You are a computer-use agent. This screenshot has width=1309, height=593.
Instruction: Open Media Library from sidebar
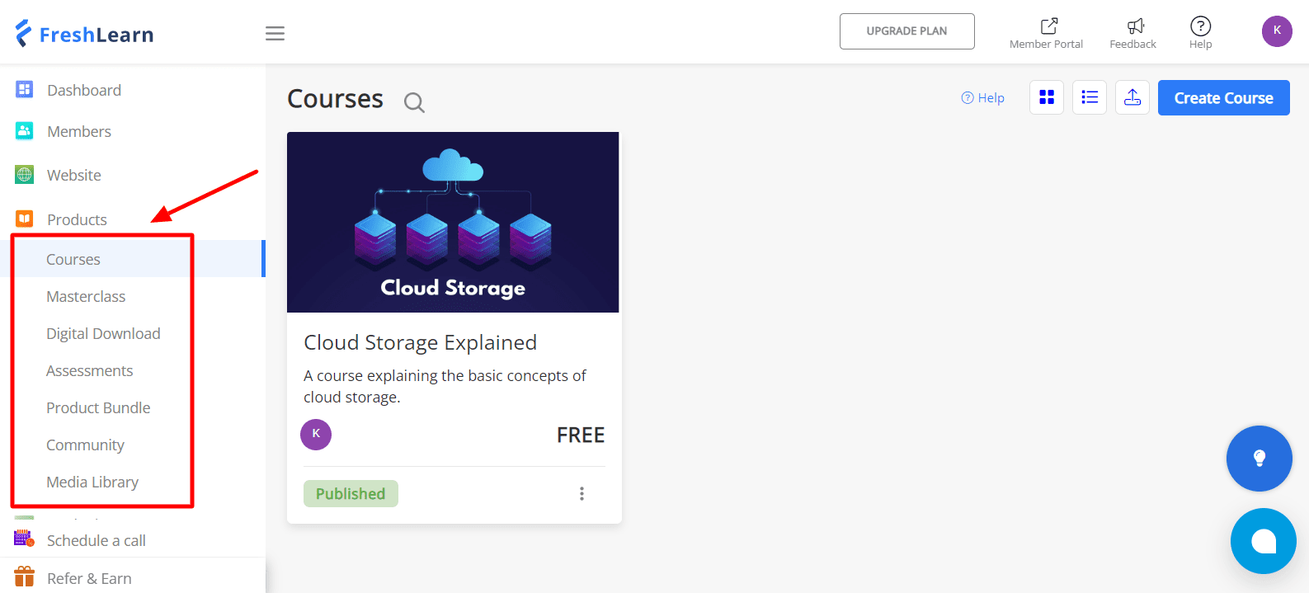tap(92, 482)
